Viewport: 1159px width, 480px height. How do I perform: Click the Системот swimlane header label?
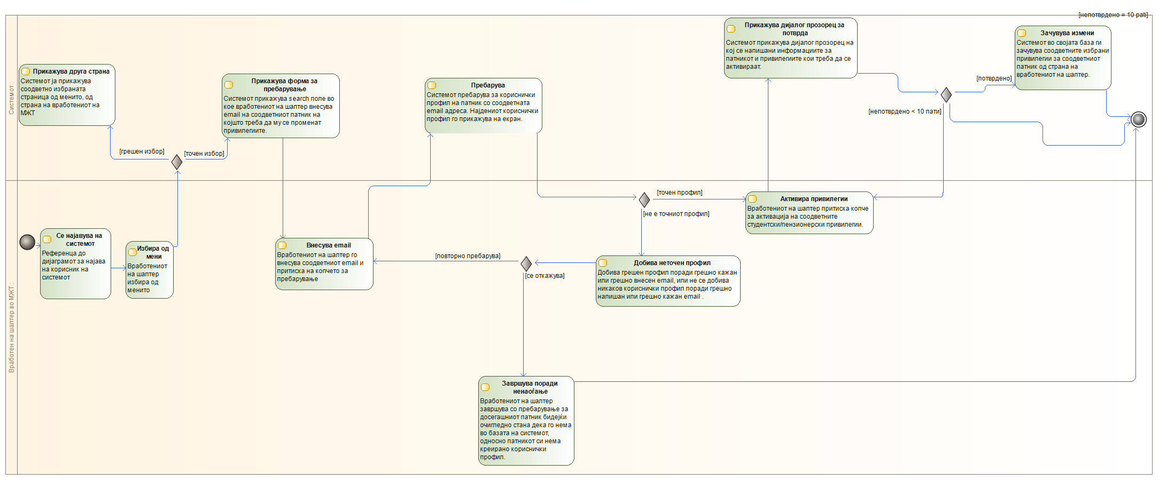[11, 98]
